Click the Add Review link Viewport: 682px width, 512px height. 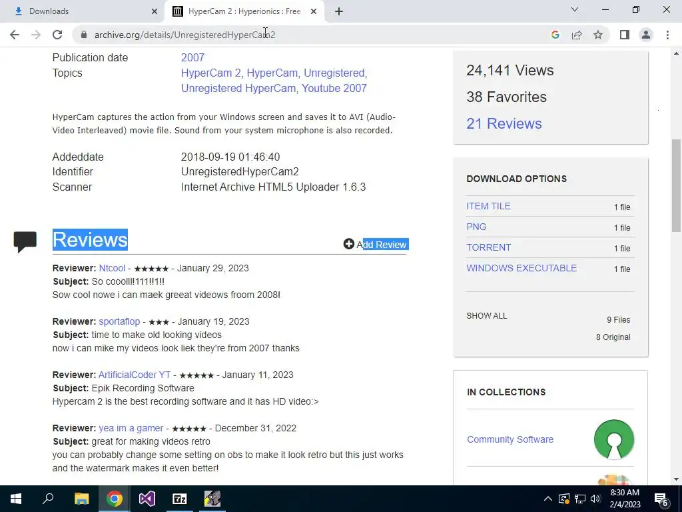[x=382, y=244]
